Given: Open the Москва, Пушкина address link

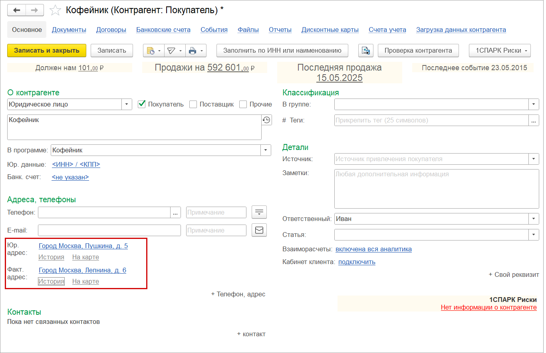Looking at the screenshot, I should (82, 246).
